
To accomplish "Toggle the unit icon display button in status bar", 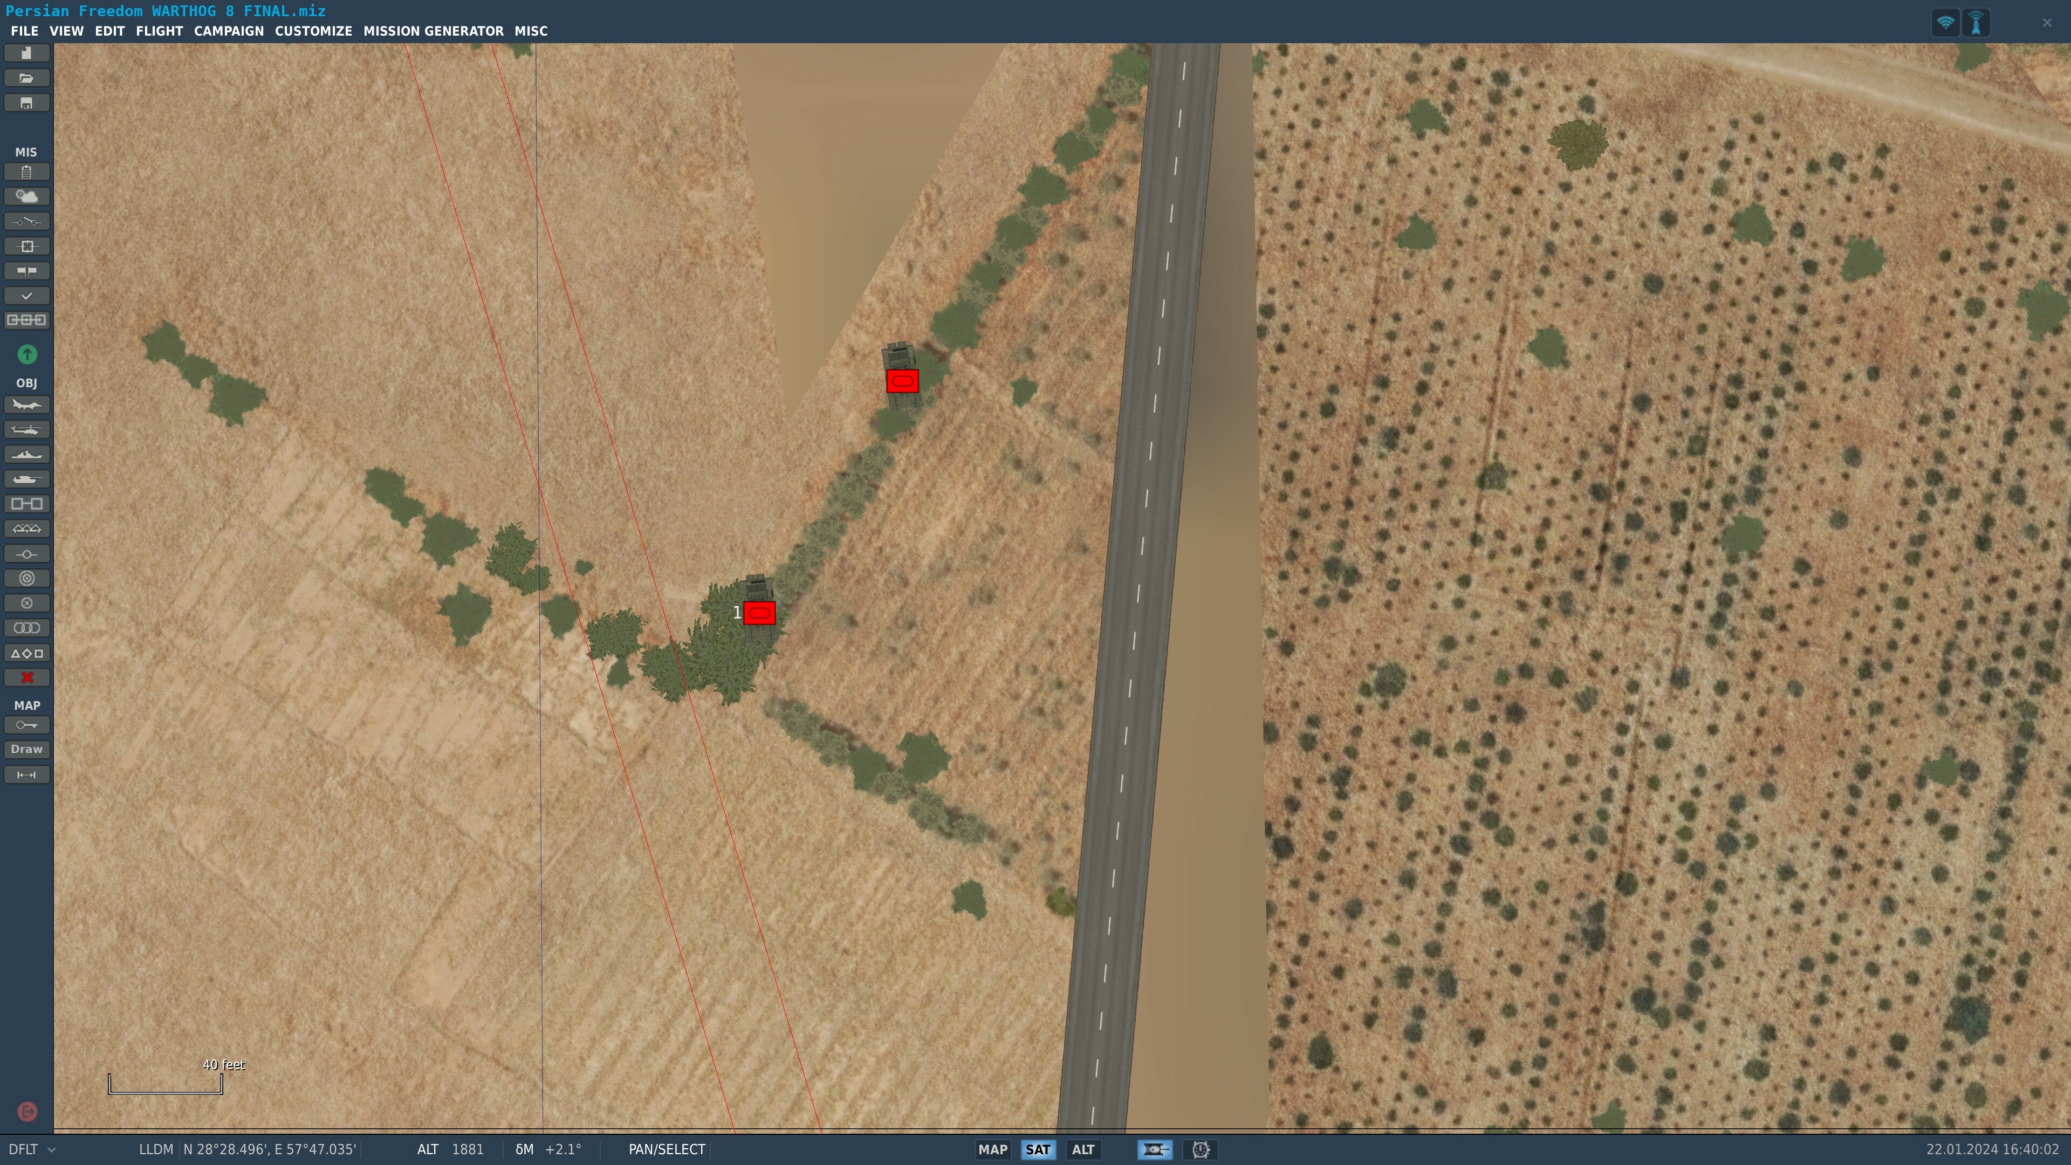I will pyautogui.click(x=1155, y=1150).
